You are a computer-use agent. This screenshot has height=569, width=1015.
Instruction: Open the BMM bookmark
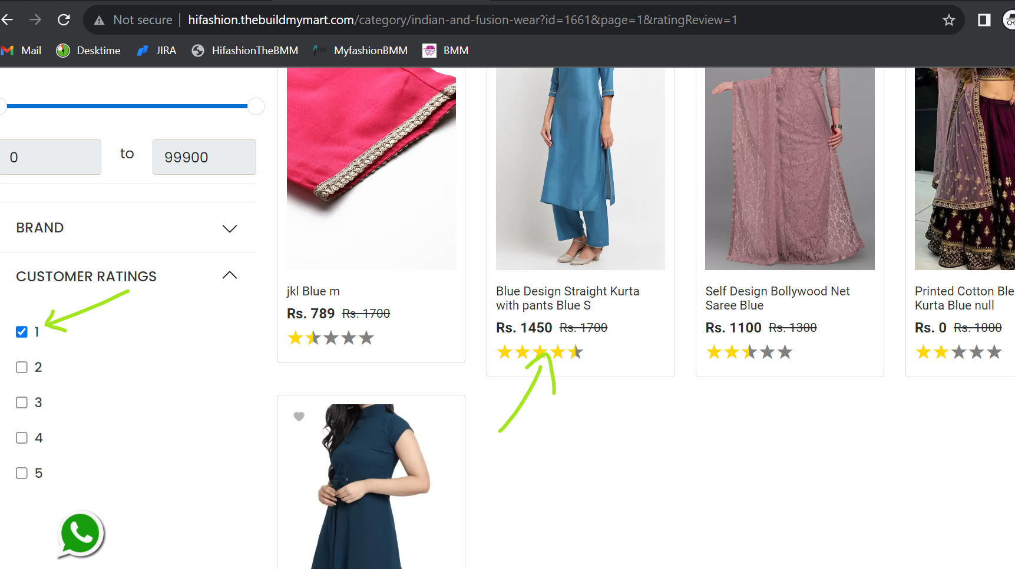446,51
